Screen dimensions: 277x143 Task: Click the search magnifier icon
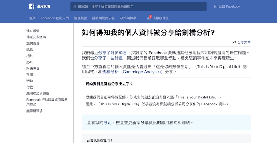(x=75, y=6)
